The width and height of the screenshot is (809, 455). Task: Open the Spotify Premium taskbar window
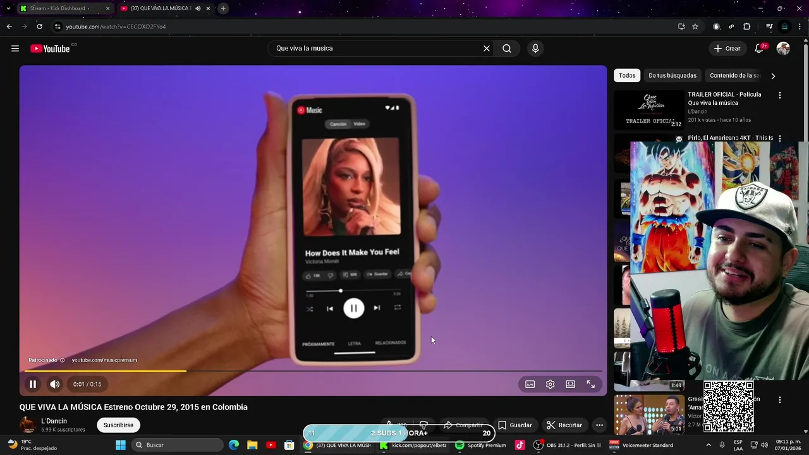482,445
